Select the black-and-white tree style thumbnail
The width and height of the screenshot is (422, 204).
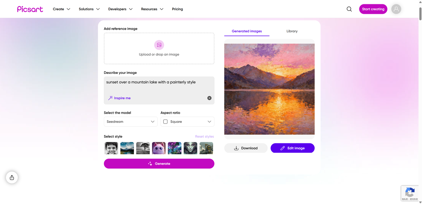(x=143, y=148)
